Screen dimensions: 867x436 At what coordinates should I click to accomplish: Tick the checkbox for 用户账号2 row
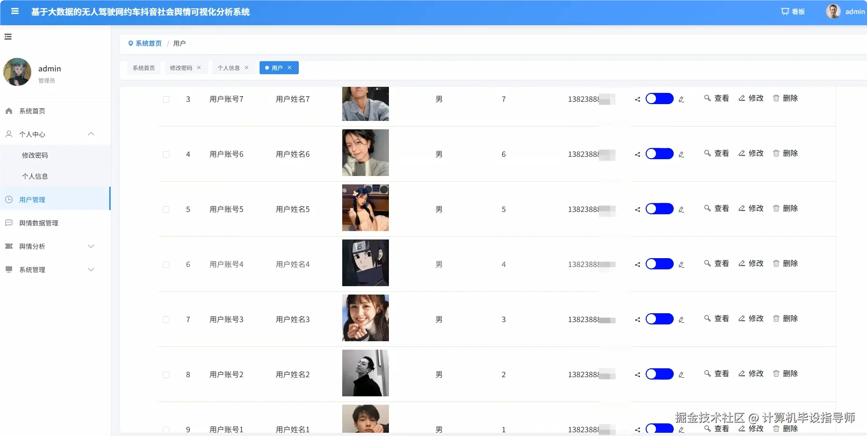166,375
